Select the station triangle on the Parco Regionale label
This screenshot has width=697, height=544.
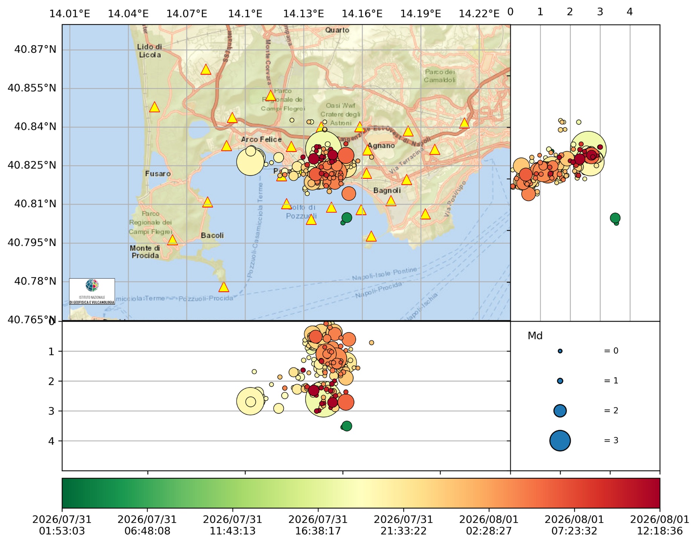click(270, 96)
